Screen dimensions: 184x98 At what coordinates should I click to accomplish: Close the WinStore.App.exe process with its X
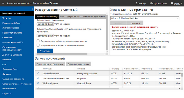point(38,83)
